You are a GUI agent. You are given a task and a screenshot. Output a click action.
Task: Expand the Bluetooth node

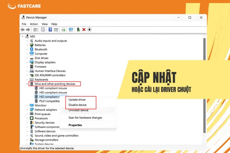(27, 49)
